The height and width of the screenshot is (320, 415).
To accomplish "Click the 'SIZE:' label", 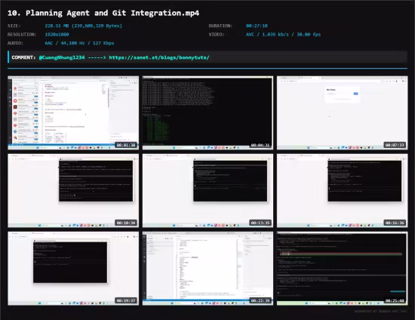I will click(14, 26).
